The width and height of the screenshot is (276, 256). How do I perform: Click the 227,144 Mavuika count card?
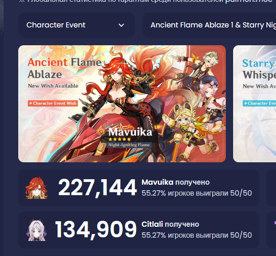139,188
